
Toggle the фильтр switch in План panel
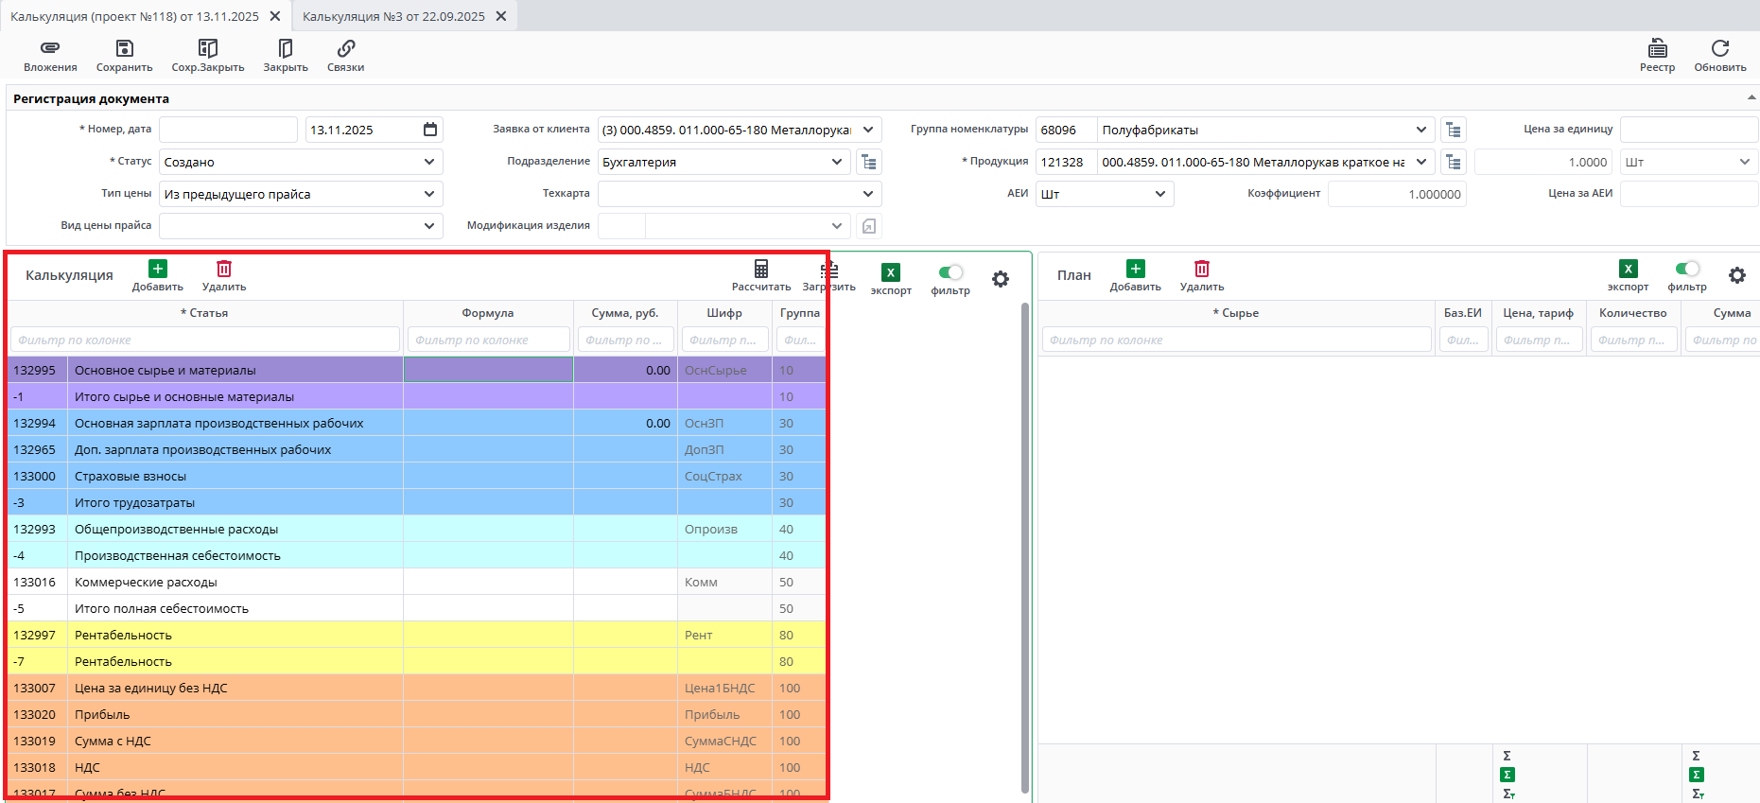tap(1686, 269)
